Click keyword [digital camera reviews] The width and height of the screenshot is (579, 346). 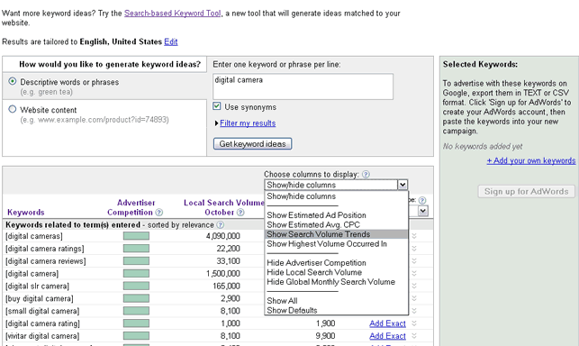pos(45,261)
